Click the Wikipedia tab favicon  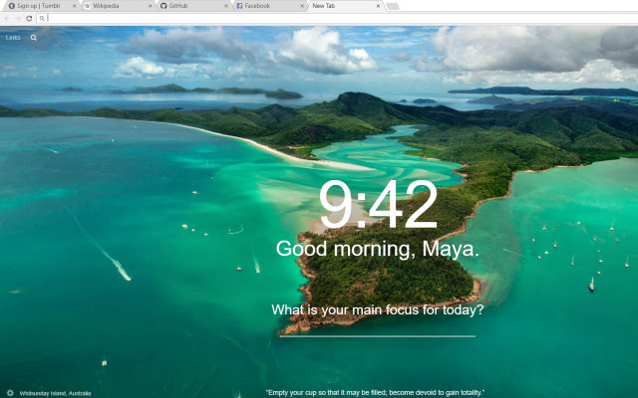88,6
